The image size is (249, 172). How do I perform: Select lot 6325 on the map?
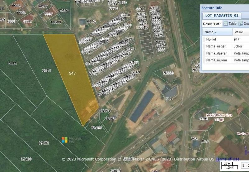[x=161, y=50]
